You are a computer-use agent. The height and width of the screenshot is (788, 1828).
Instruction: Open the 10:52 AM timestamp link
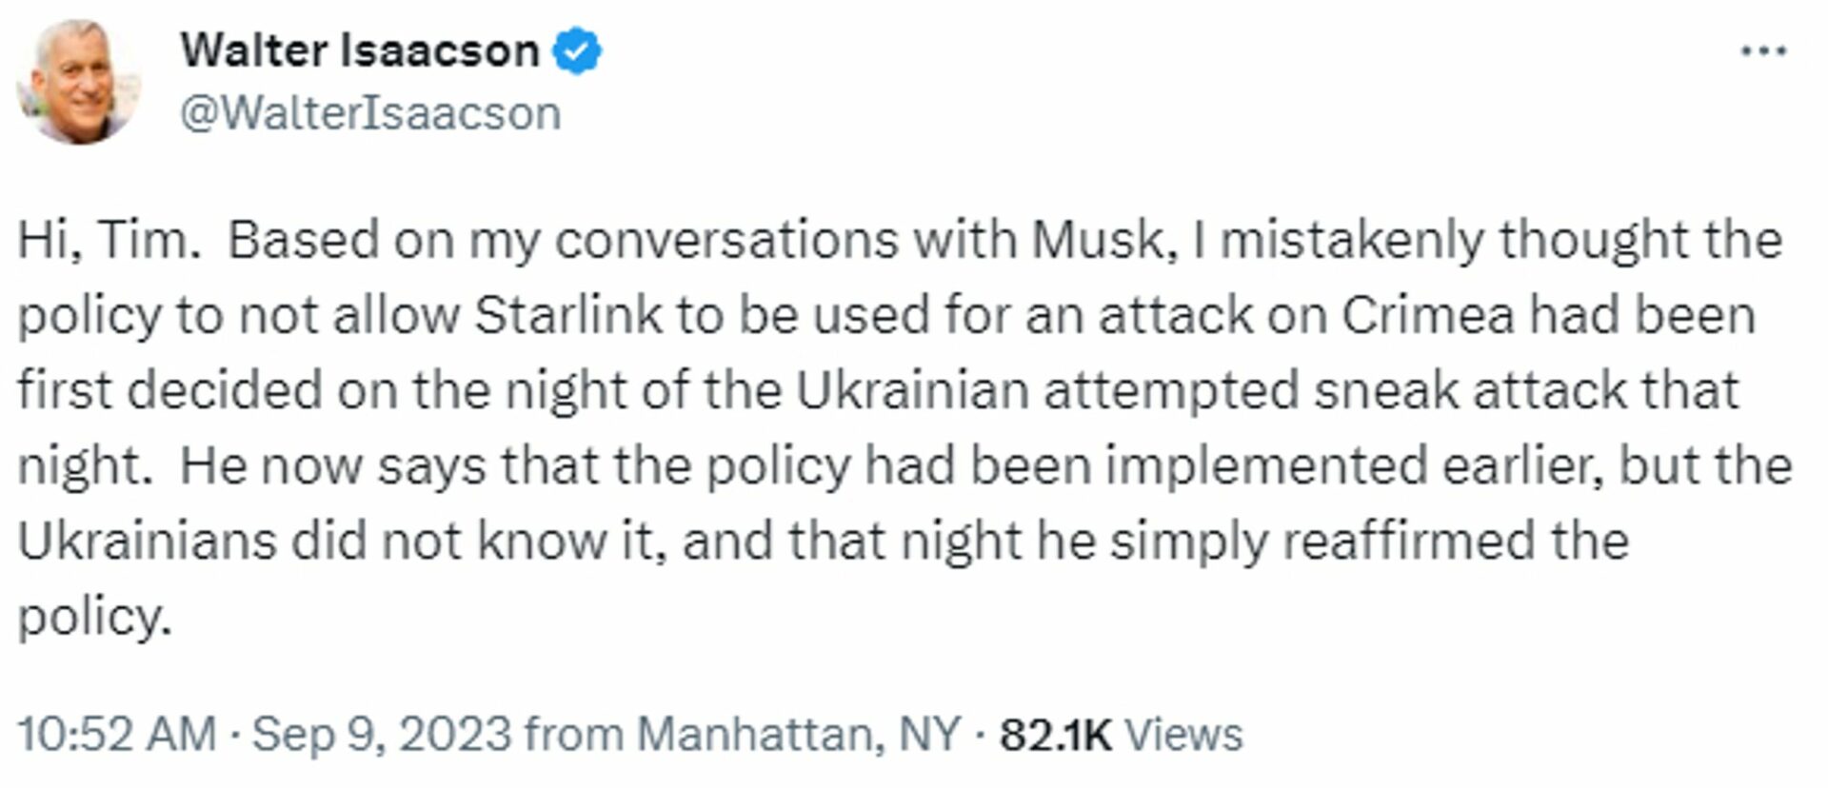coord(117,735)
